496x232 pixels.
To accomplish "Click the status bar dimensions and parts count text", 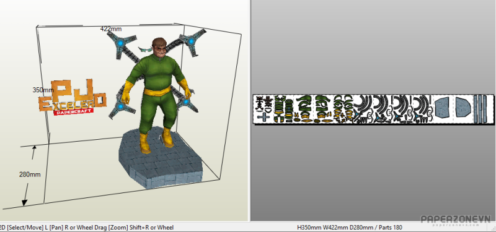I will coord(350,227).
